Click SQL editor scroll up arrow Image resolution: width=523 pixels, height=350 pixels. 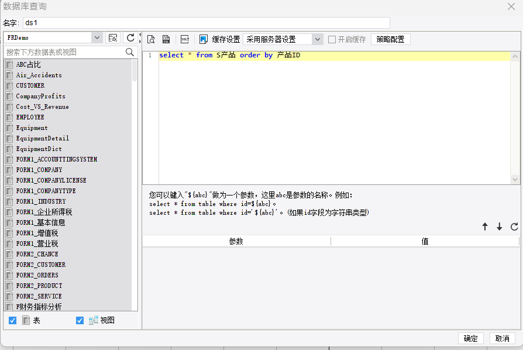(x=515, y=56)
